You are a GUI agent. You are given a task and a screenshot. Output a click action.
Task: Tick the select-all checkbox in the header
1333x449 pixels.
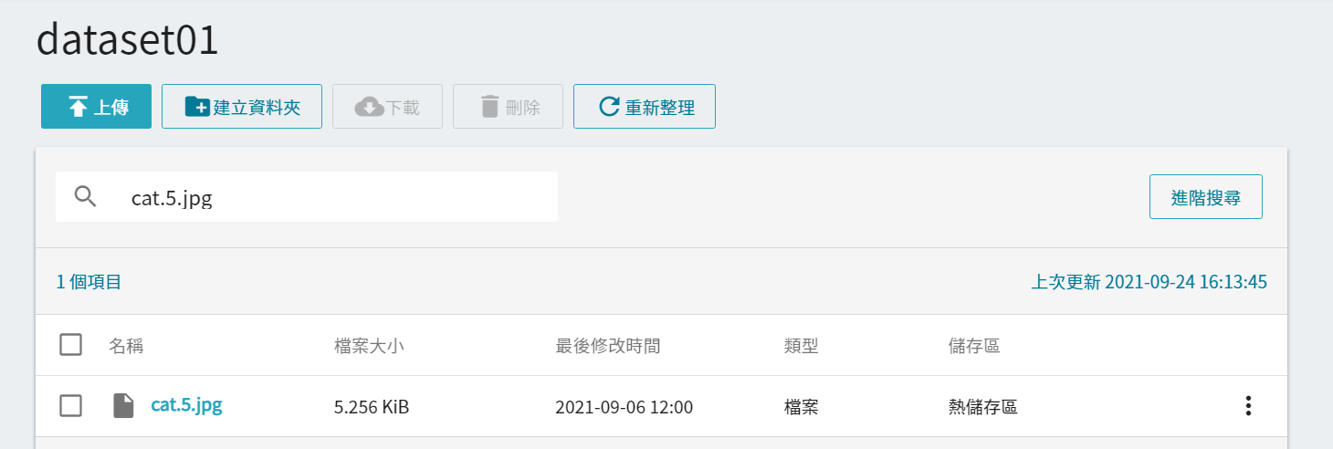point(70,345)
